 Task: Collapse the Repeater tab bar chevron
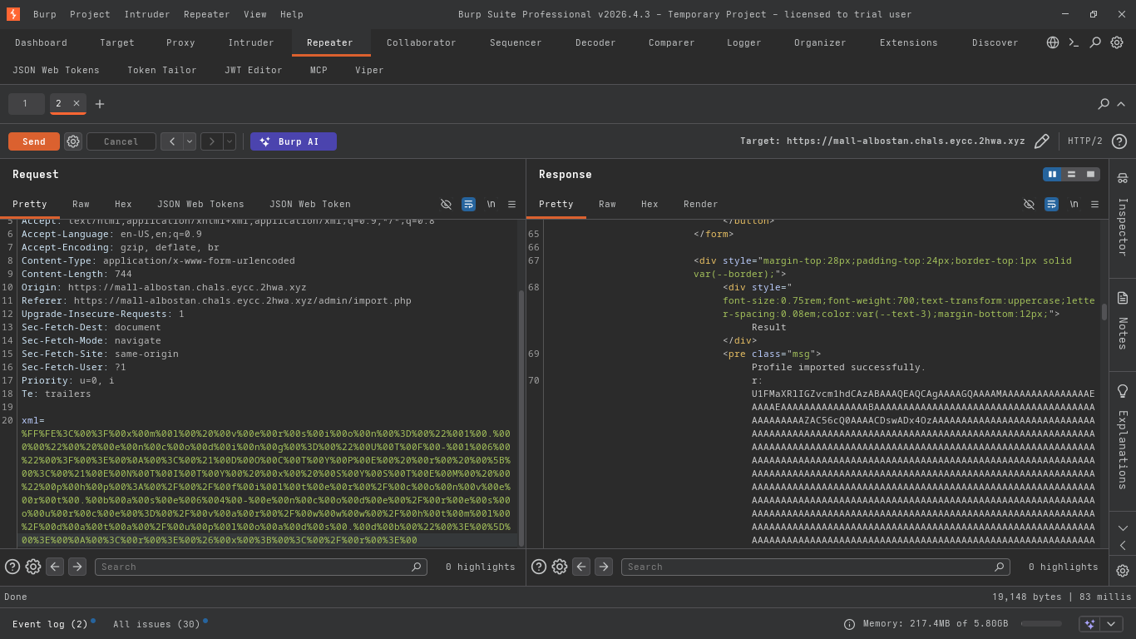1121,104
